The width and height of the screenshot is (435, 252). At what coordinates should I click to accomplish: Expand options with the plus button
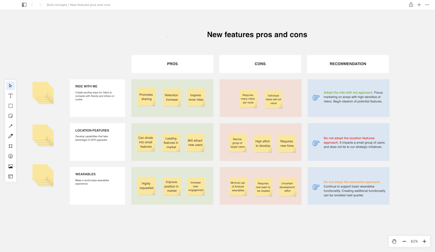(418, 4)
